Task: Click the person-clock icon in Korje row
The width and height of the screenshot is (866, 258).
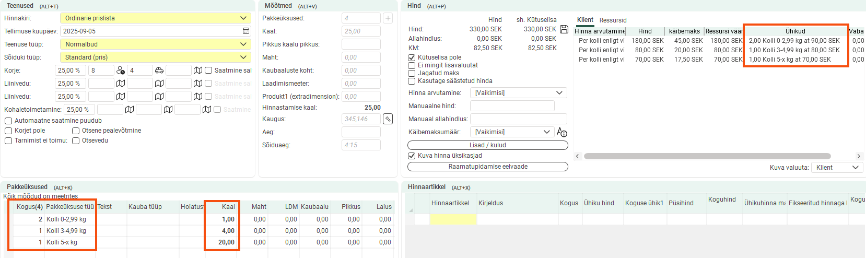Action: (x=121, y=71)
